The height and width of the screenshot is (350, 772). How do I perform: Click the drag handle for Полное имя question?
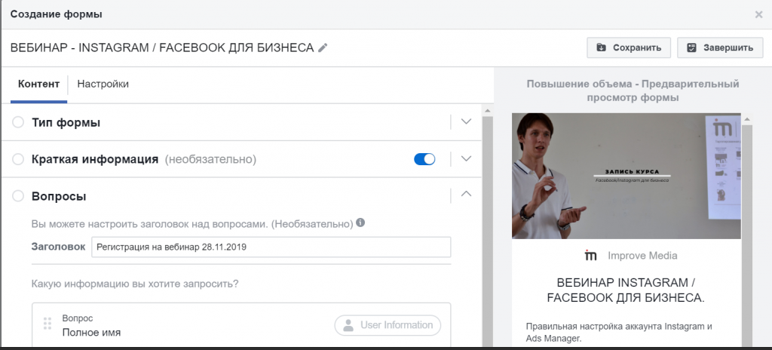47,323
